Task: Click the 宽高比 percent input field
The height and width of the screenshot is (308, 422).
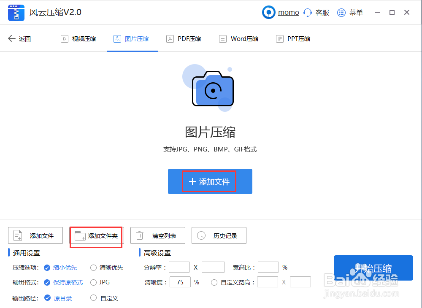Action: pyautogui.click(x=268, y=267)
